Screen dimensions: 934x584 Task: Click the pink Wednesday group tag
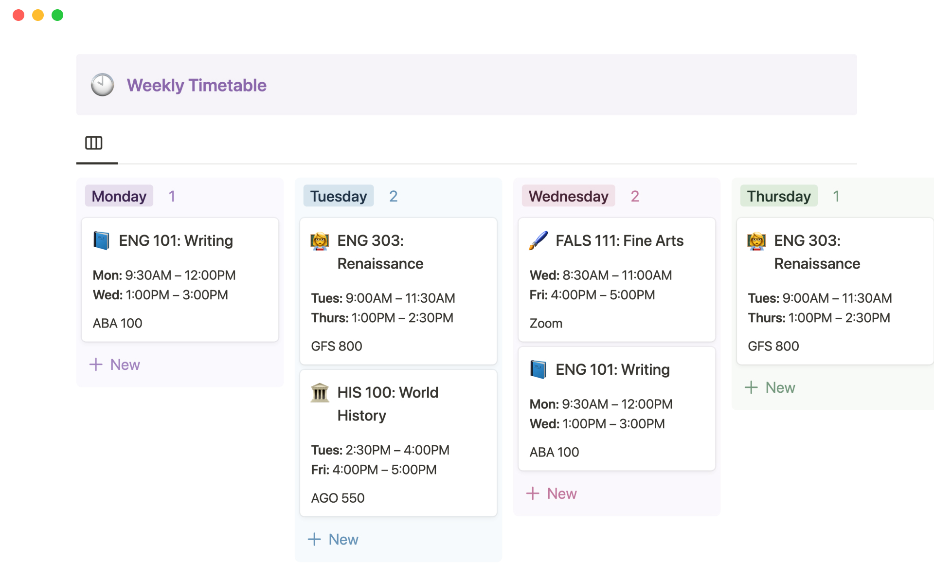pos(568,196)
